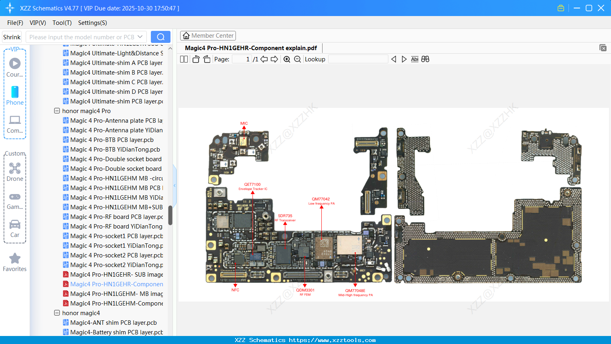Open Magic 4 Pro-socket1 PCB layer.pcb
The height and width of the screenshot is (344, 611).
tap(117, 236)
